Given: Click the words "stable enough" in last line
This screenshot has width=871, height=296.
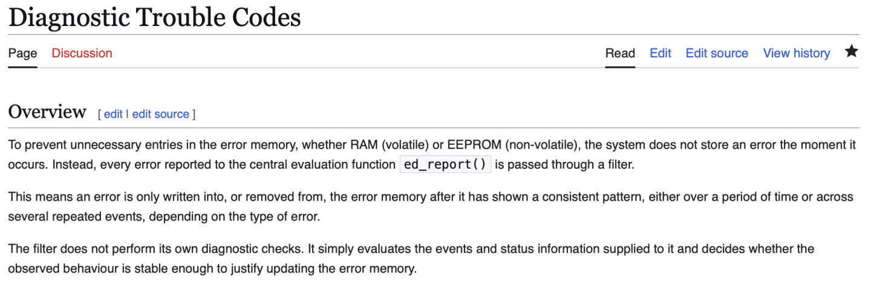Looking at the screenshot, I should pyautogui.click(x=196, y=268).
